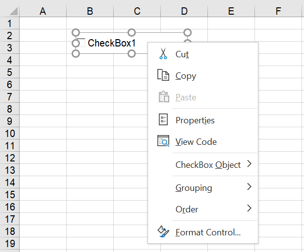Select View Code in the menu

[x=203, y=141]
